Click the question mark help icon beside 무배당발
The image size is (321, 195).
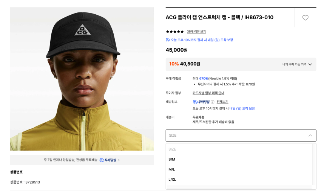213,102
